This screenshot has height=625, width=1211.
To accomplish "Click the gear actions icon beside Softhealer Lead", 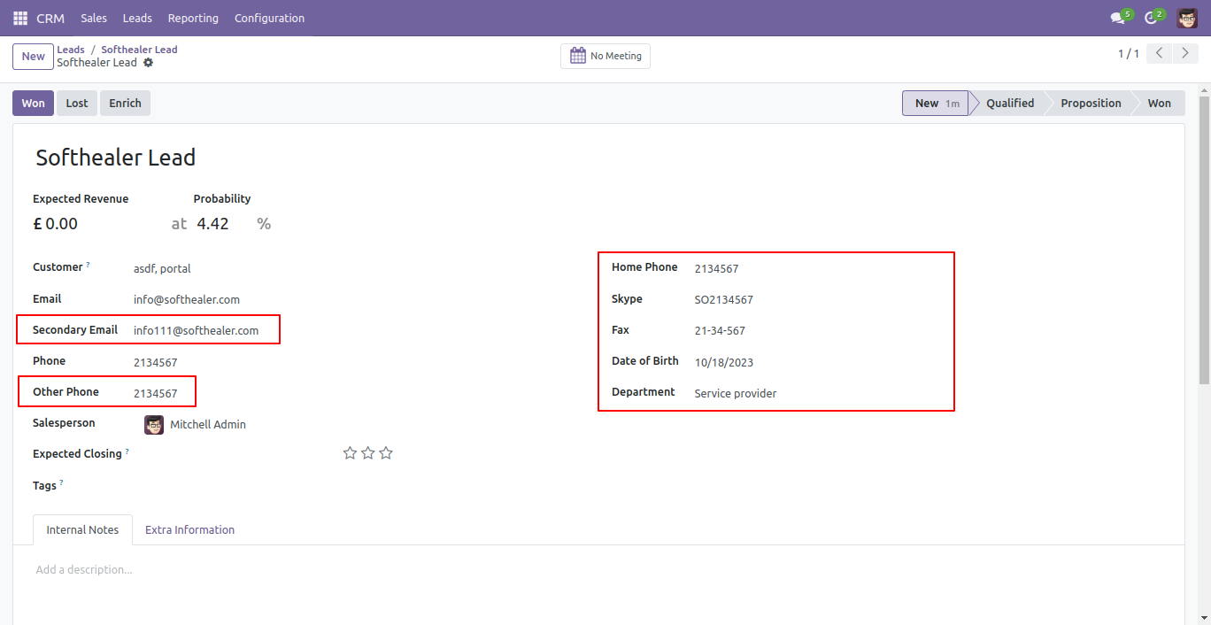I will tap(148, 63).
